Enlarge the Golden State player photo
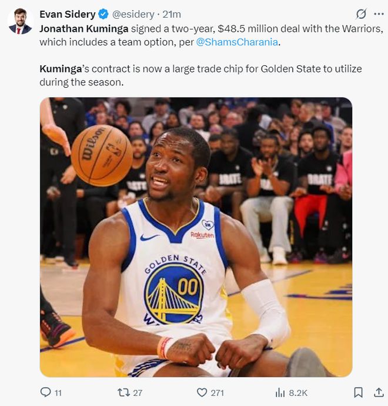 click(x=196, y=237)
